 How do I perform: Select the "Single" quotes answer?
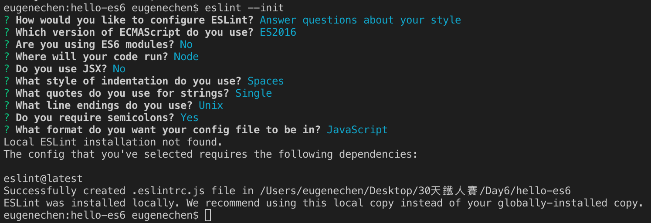tap(254, 93)
